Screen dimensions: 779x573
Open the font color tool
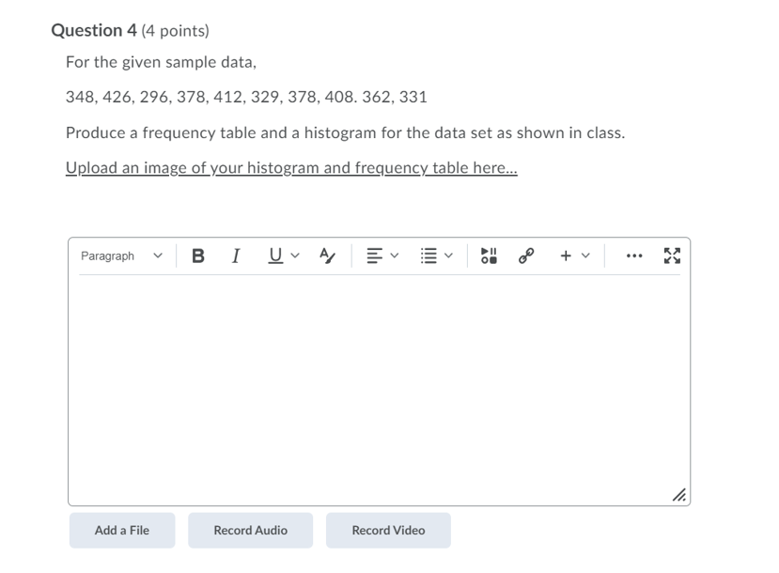click(326, 255)
